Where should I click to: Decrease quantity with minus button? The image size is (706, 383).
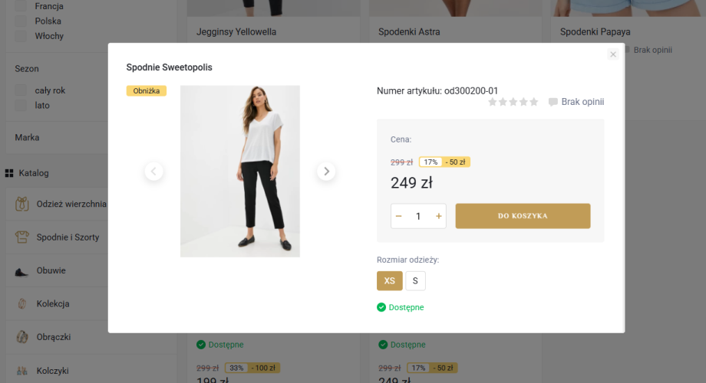click(x=399, y=216)
